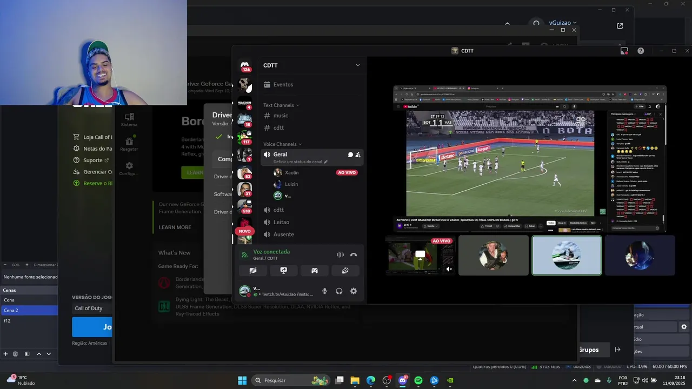
Task: Open Geral voice channel chat icon
Action: 350,155
